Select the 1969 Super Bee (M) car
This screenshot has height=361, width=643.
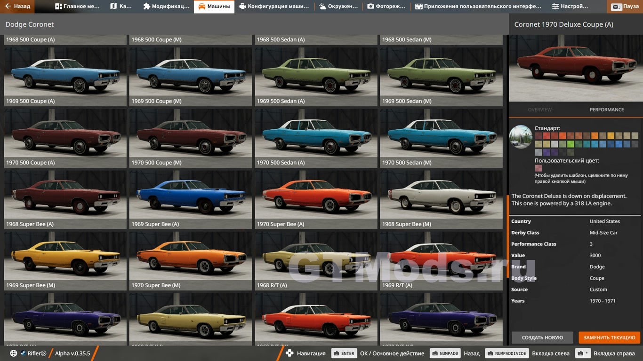point(65,261)
